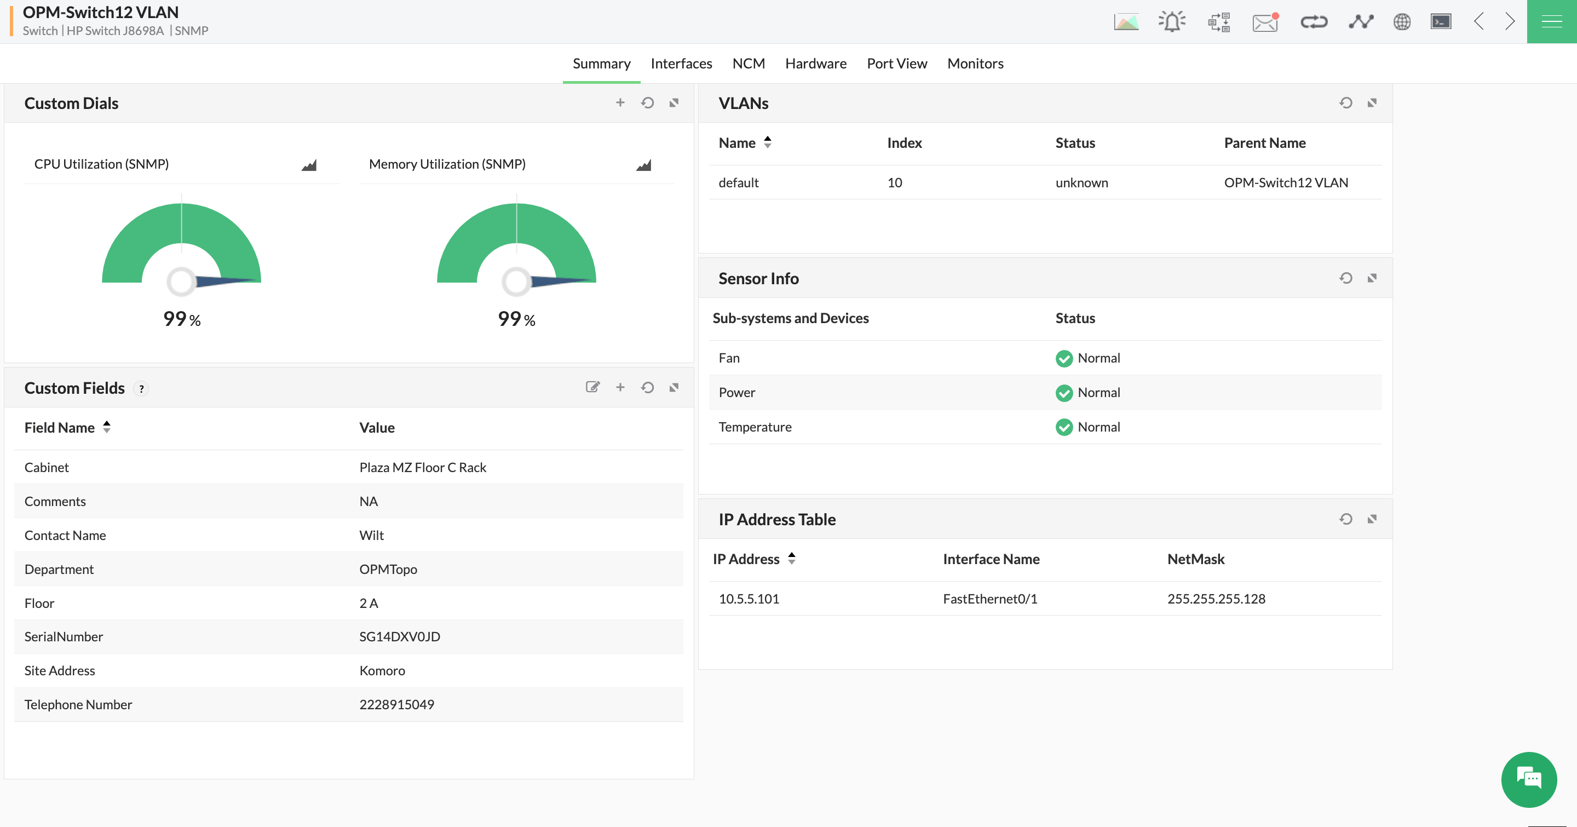Open Memory Utilization graph icon
The height and width of the screenshot is (827, 1577).
tap(644, 165)
